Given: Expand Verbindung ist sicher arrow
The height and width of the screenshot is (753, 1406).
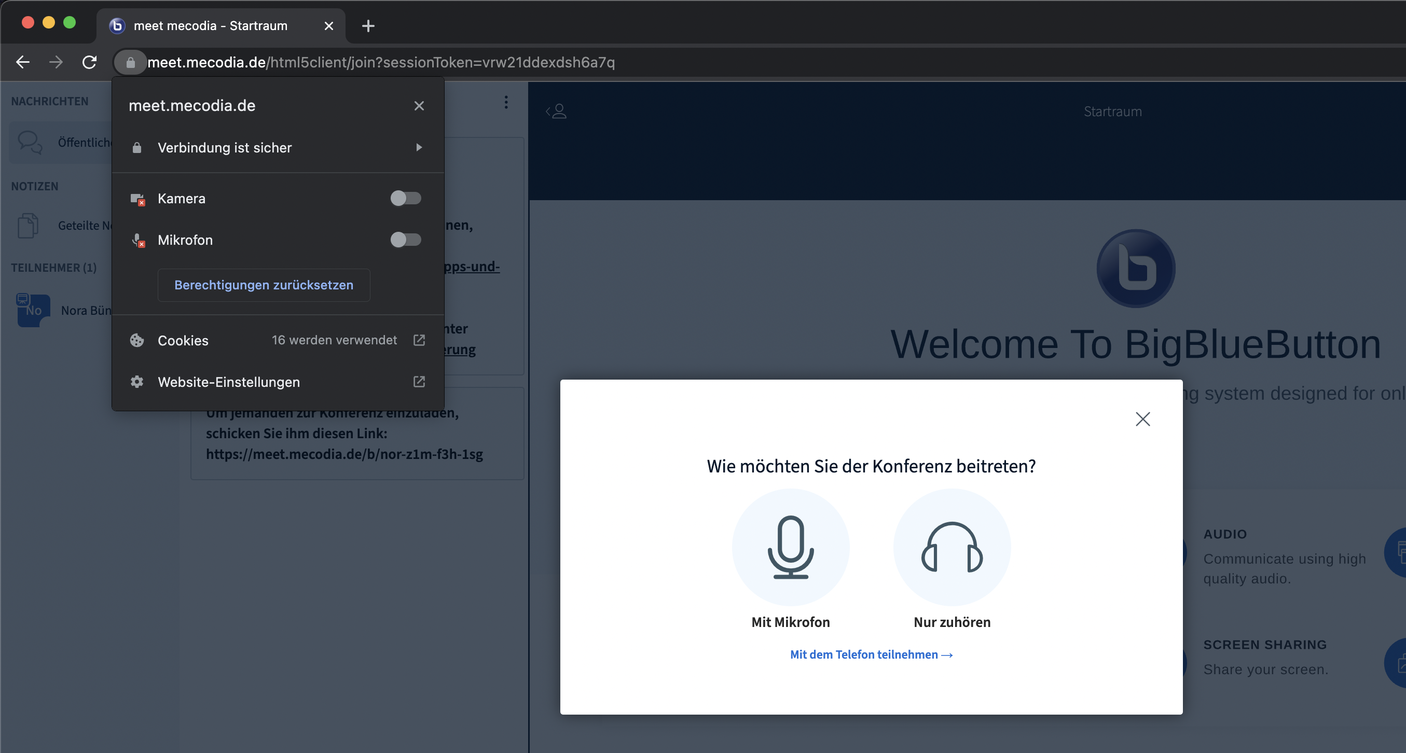Looking at the screenshot, I should pyautogui.click(x=419, y=147).
